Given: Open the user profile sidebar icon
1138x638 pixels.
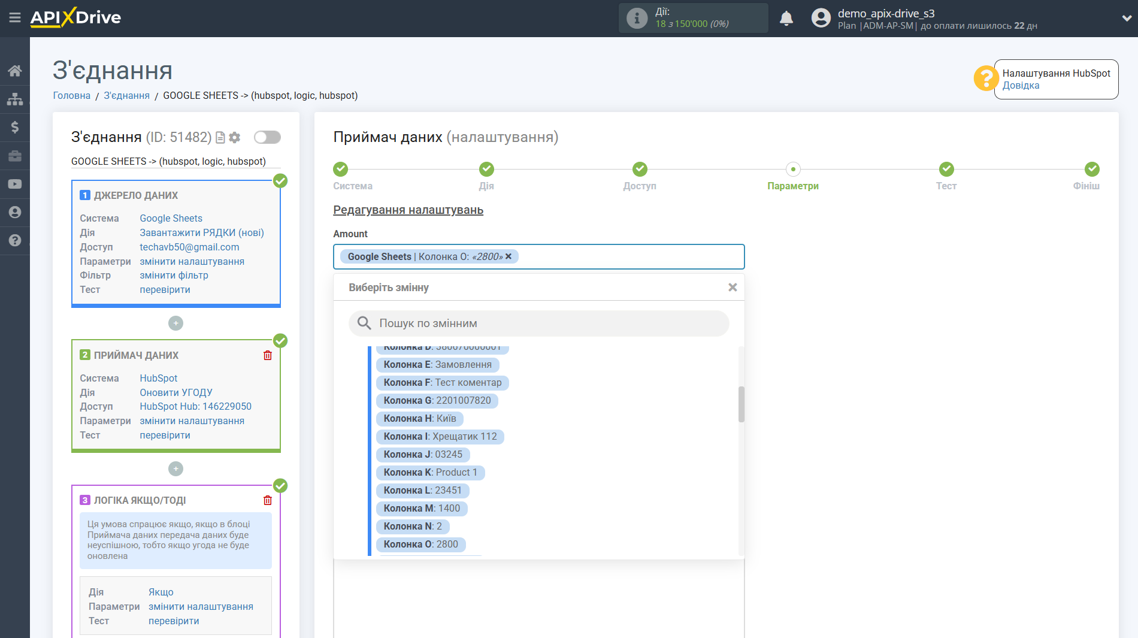Looking at the screenshot, I should tap(15, 212).
